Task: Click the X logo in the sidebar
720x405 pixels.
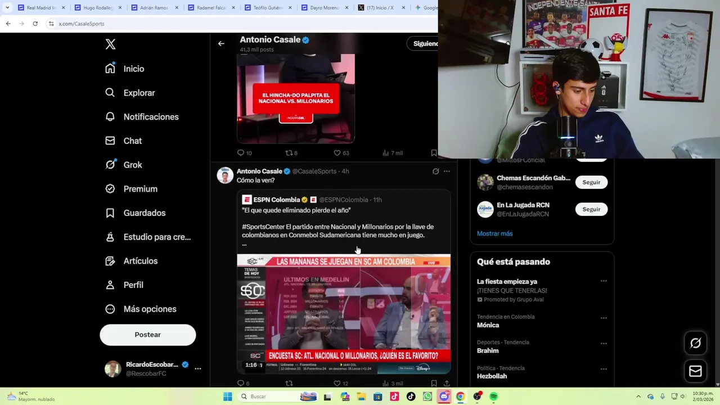Action: (110, 44)
